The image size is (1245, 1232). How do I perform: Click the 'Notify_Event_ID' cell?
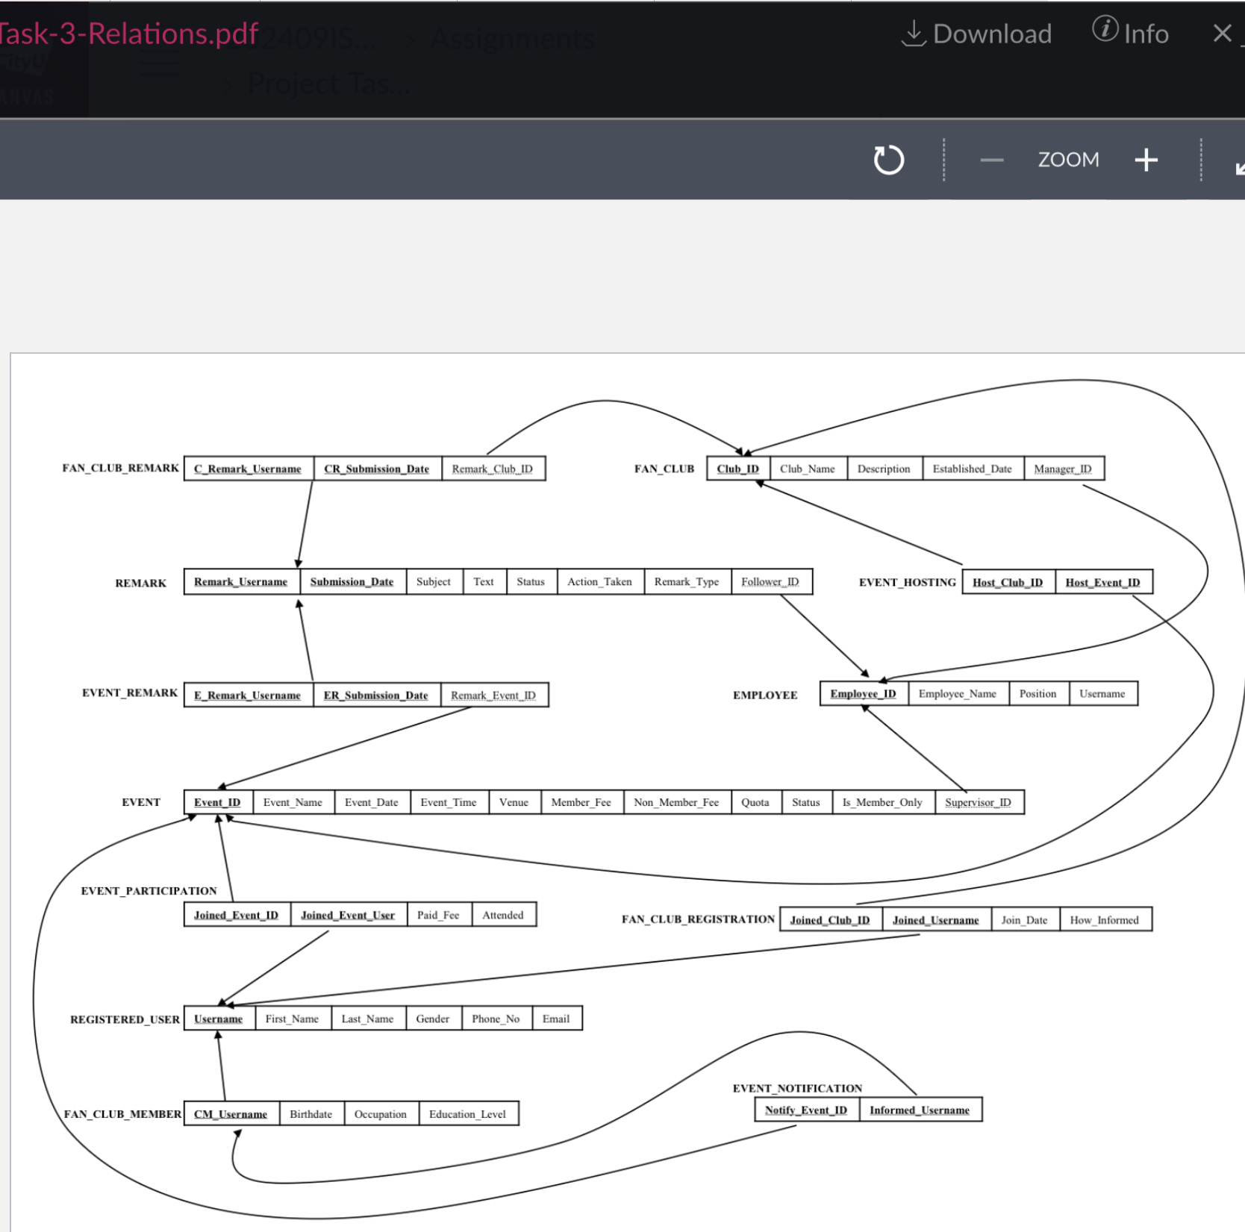807,1110
